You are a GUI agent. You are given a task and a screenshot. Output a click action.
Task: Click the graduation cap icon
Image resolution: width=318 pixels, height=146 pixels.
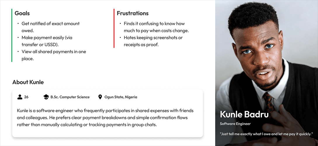pyautogui.click(x=46, y=97)
